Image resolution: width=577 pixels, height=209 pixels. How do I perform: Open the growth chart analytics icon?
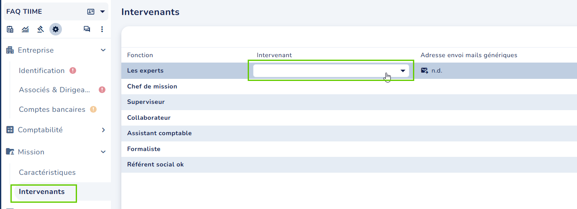click(x=25, y=29)
